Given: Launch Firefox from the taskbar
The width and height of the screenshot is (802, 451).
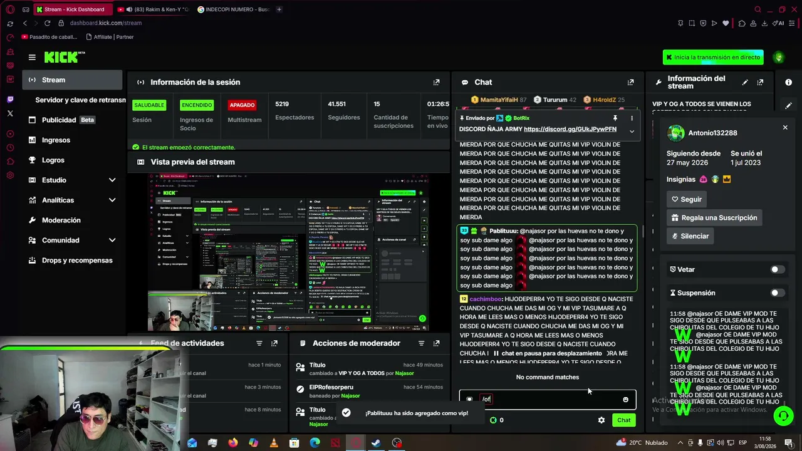Looking at the screenshot, I should (233, 443).
